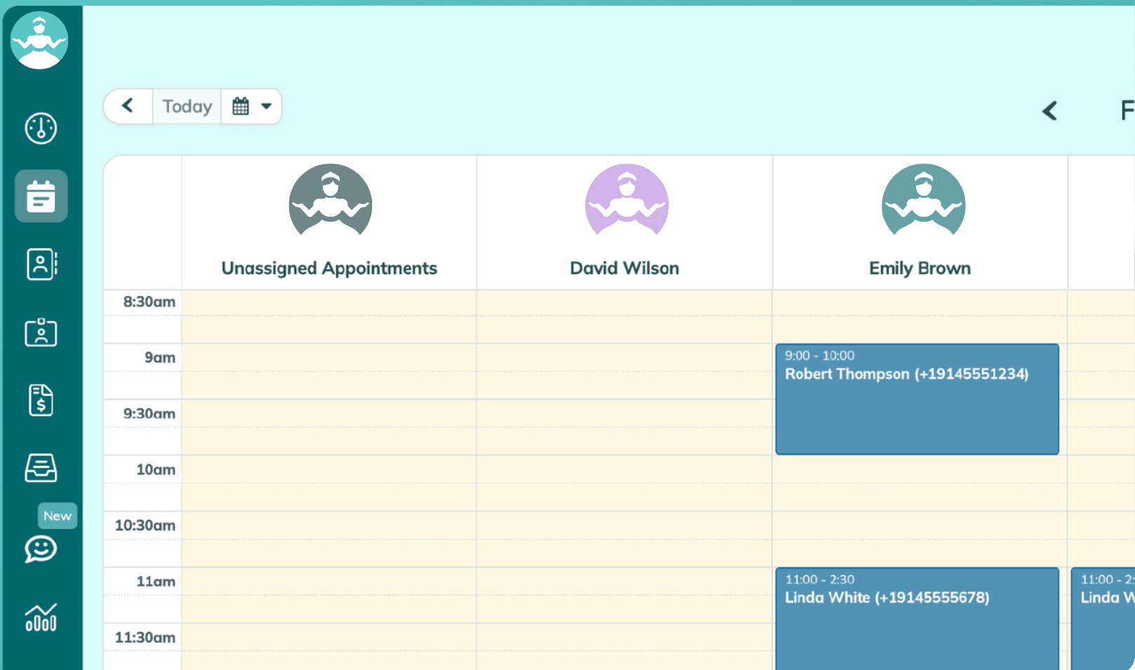Click the New badge above chat icon
This screenshot has height=670, width=1135.
click(58, 516)
